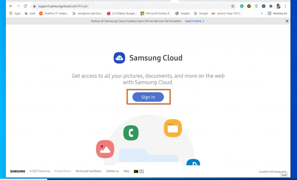Viewport: 297px width, 180px height.
Task: Open the Learn more link
Action: (x=194, y=21)
